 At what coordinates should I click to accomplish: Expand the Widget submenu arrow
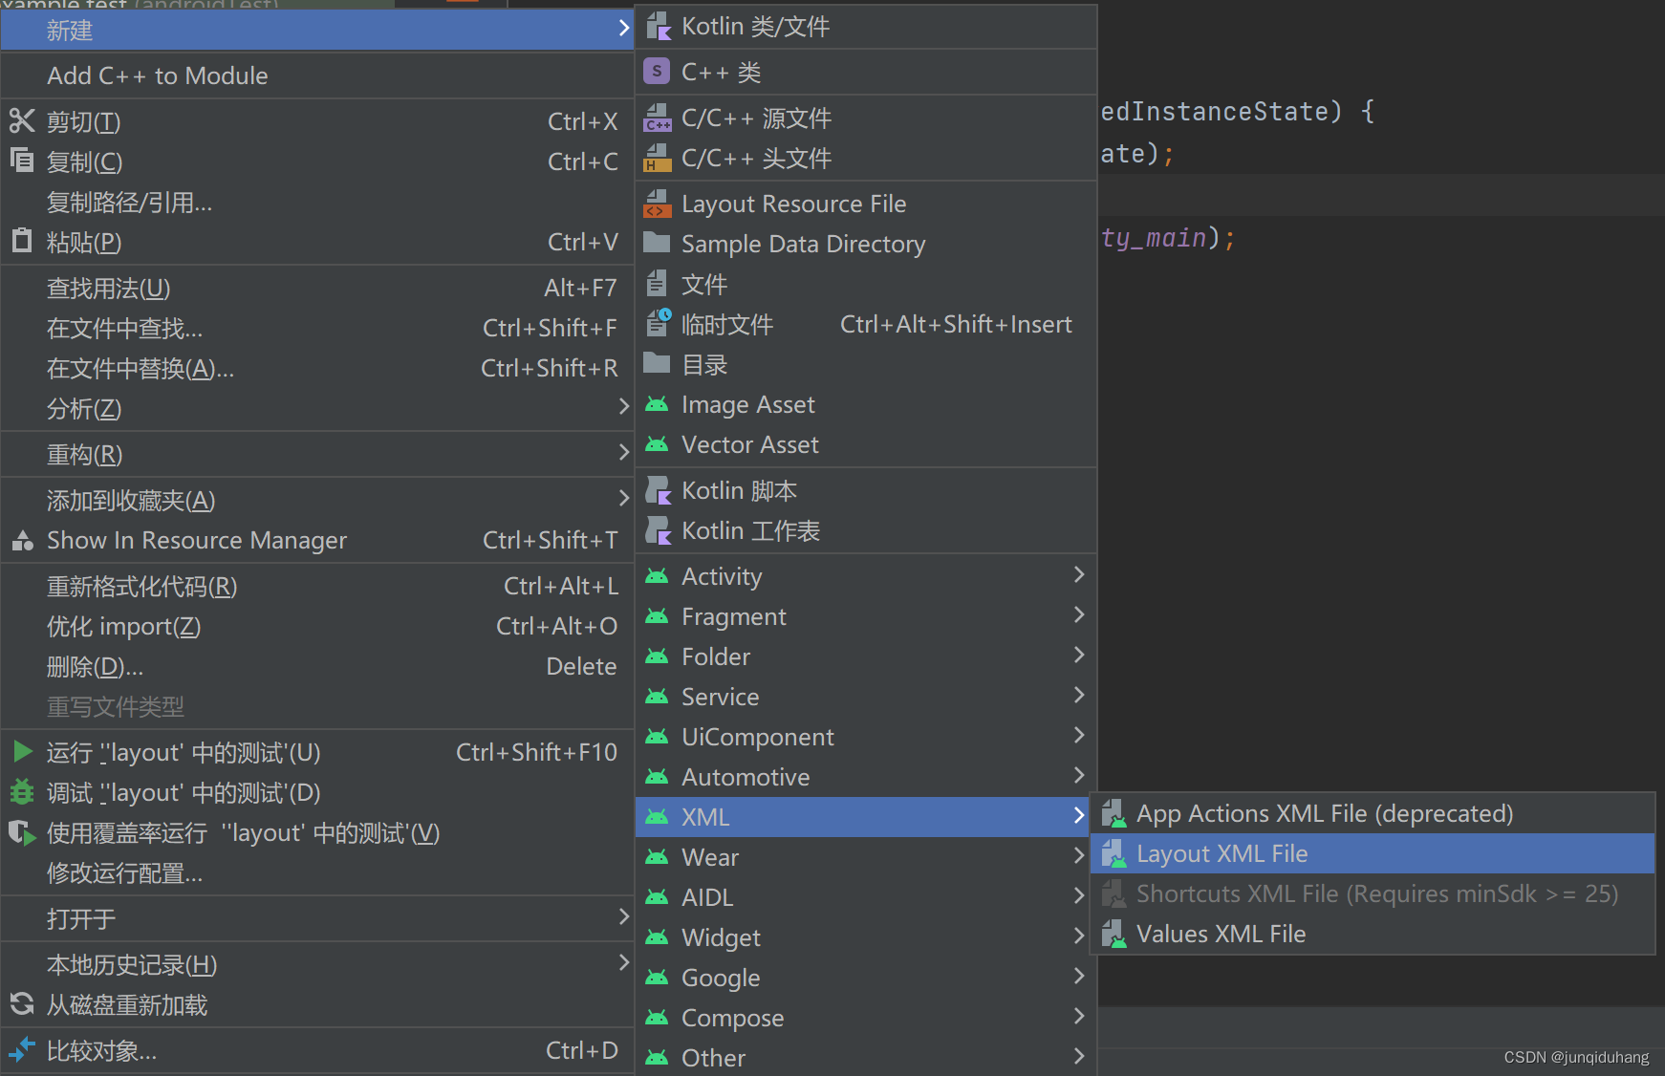click(x=1079, y=936)
